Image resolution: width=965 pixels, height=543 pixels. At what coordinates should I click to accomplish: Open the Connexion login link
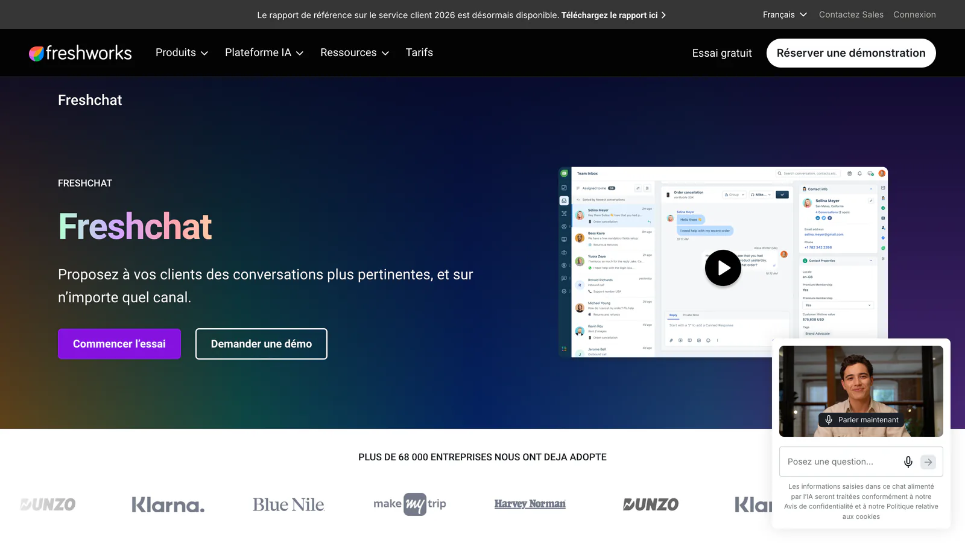(914, 14)
